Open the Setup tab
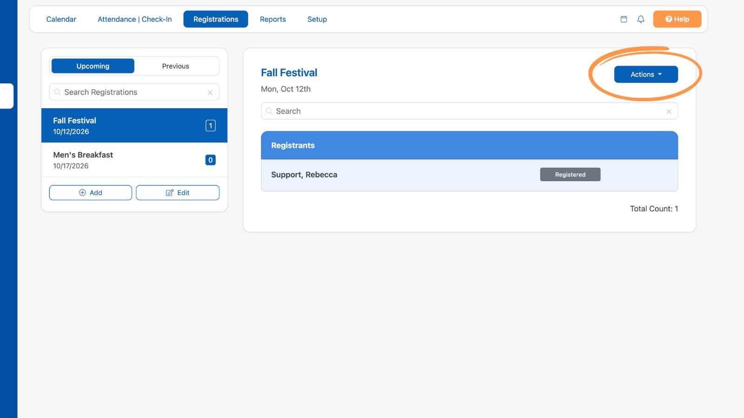The height and width of the screenshot is (418, 744). click(x=317, y=19)
